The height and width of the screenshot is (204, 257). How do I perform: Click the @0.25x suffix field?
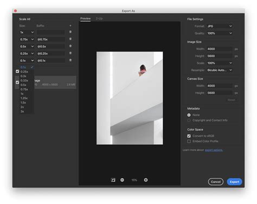[x=51, y=54]
